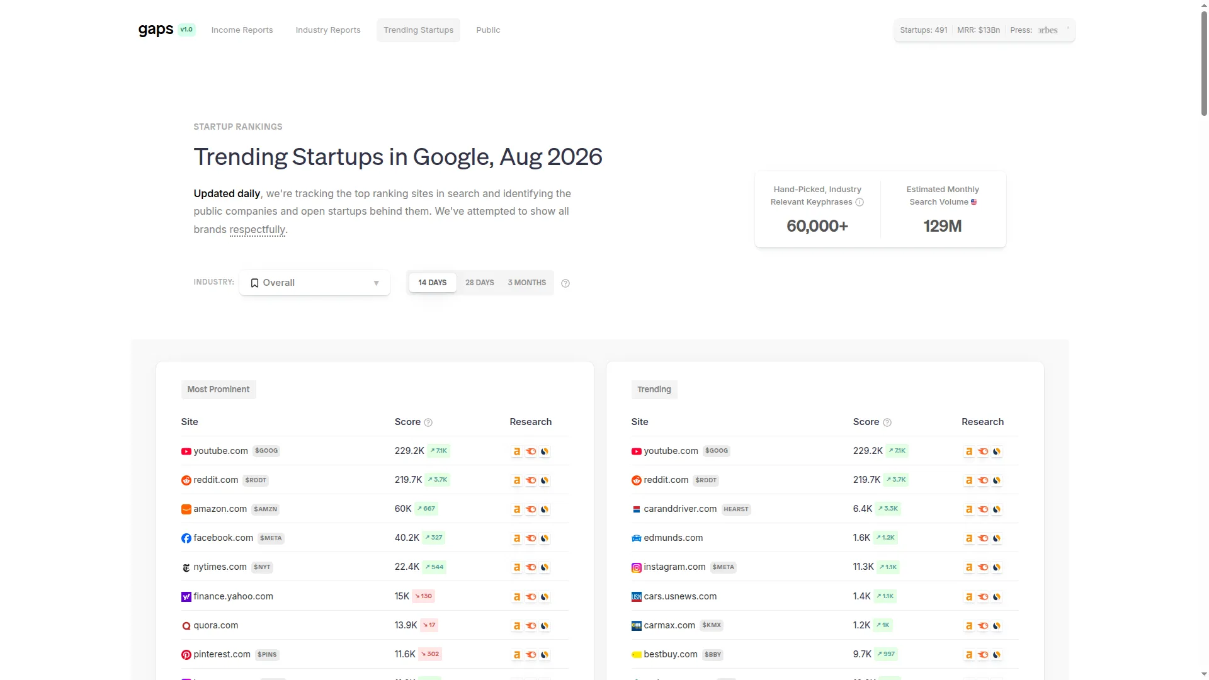Click info icon next to Relevant Keyphrases

click(x=860, y=202)
